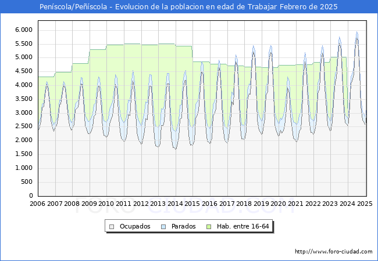Select the Ocupados legend label
The height and width of the screenshot is (261, 378).
135,226
